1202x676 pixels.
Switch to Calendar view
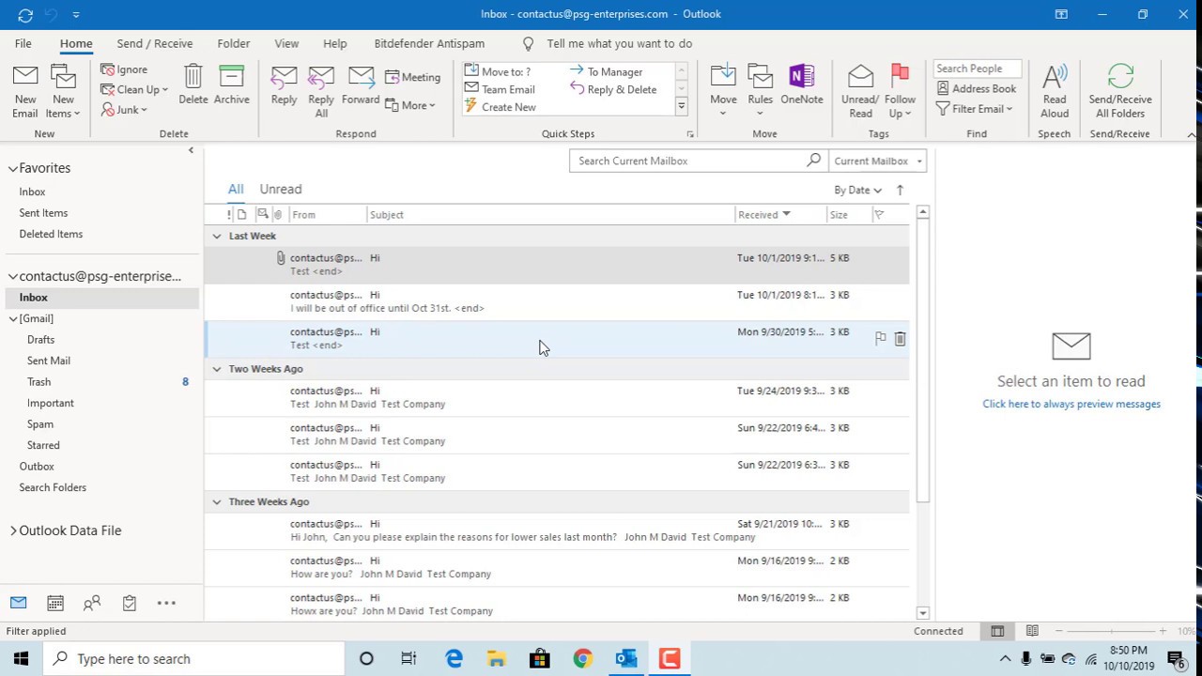tap(55, 603)
